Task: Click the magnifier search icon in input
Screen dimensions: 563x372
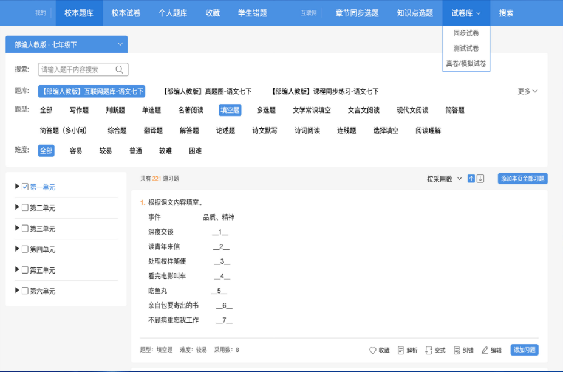Action: [120, 69]
